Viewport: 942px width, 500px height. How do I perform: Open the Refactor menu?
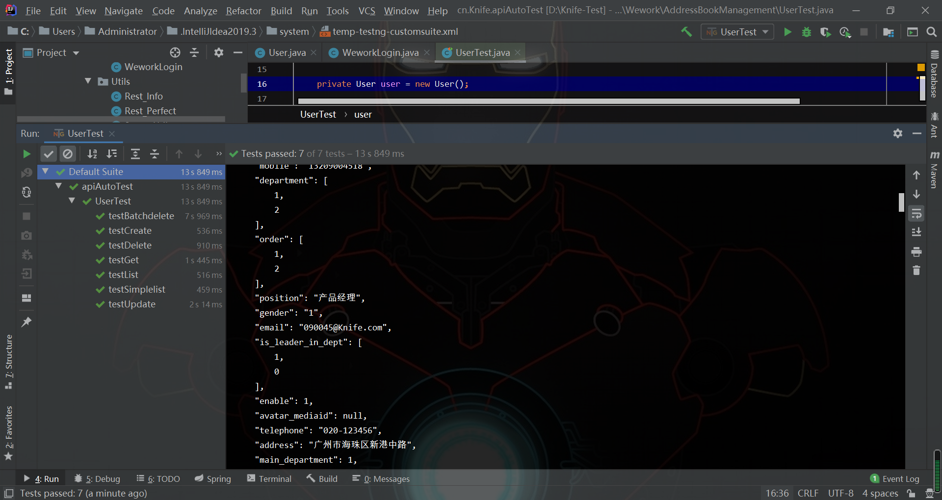[243, 11]
